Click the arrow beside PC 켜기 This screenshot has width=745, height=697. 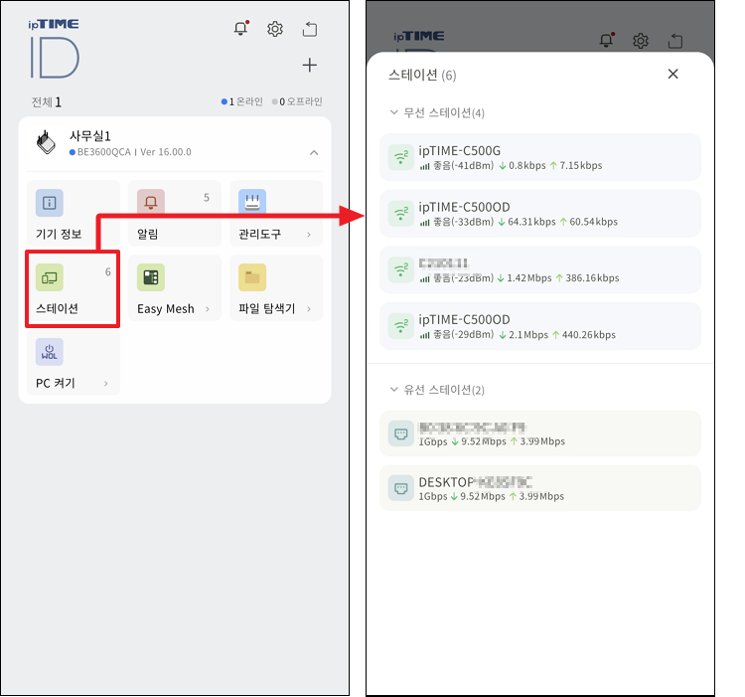point(106,383)
